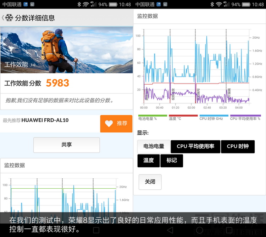Toggle CPU 时钟 display button

238,146
